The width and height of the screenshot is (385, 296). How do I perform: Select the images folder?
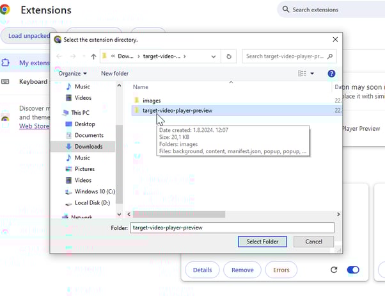(x=152, y=101)
